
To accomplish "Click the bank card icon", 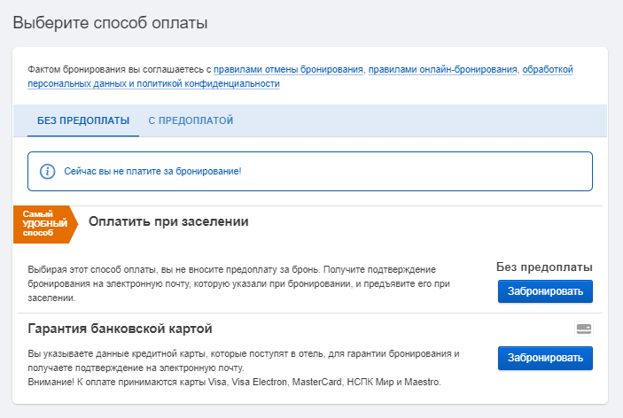I will [584, 329].
